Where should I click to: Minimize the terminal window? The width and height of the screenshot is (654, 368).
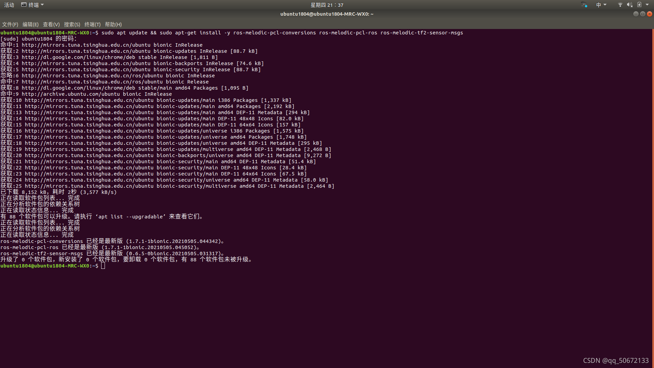(636, 14)
